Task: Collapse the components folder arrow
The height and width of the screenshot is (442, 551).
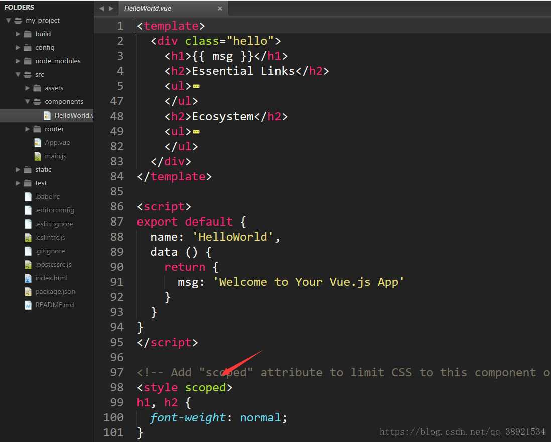Action: click(x=27, y=101)
